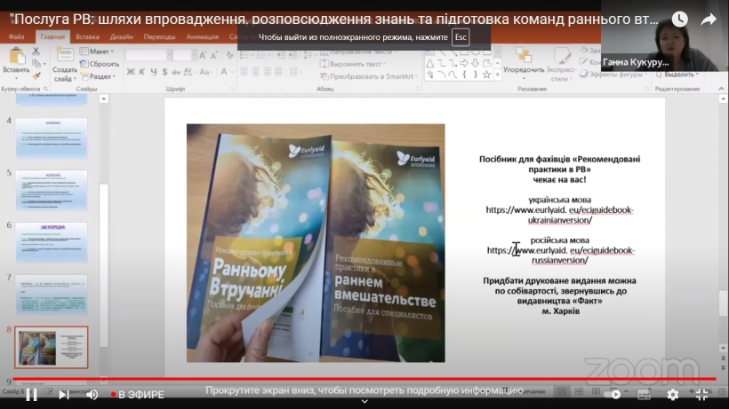Toggle italic К formatting
Screen dimensions: 729x409
[x=142, y=72]
